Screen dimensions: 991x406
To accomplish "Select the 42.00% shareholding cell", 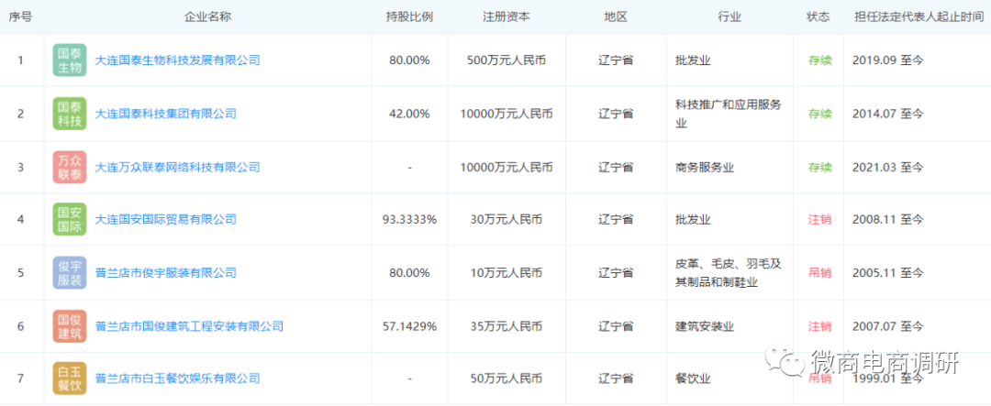I will coord(409,114).
